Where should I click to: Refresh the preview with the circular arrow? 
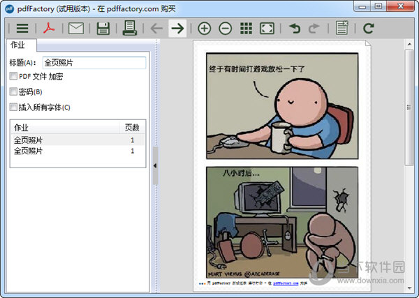pos(369,29)
